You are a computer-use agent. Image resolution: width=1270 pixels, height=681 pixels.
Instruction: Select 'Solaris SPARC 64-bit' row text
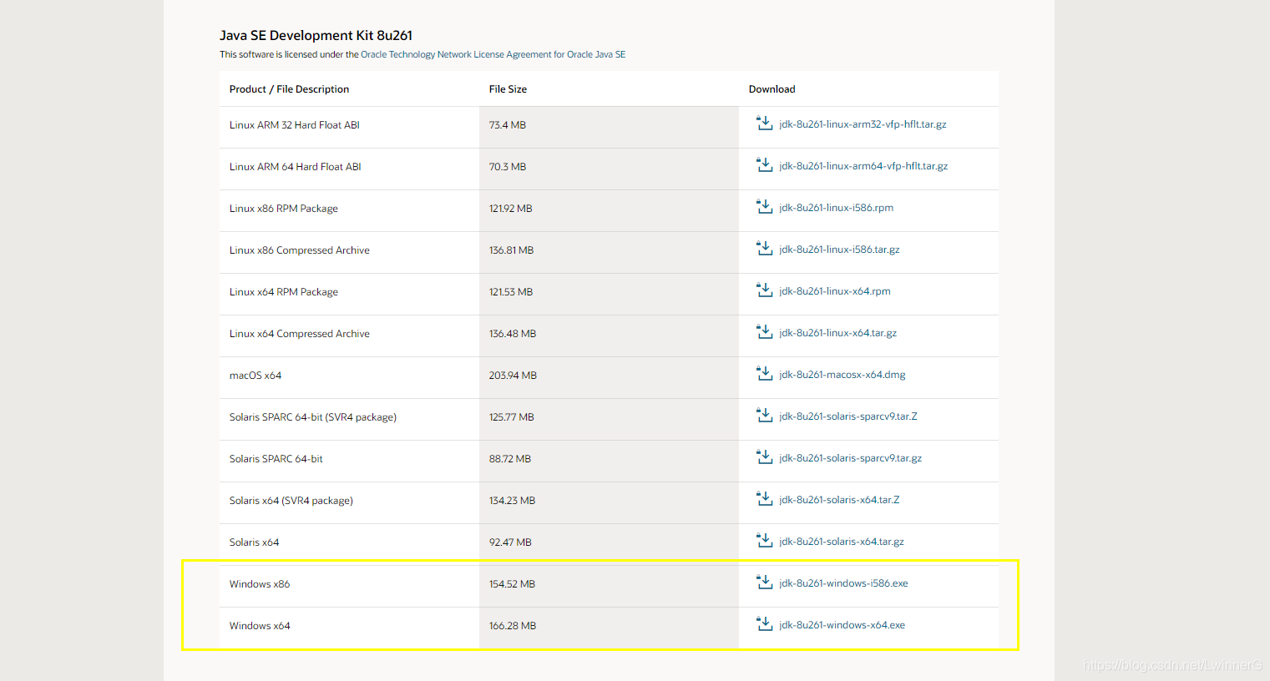[x=276, y=459]
